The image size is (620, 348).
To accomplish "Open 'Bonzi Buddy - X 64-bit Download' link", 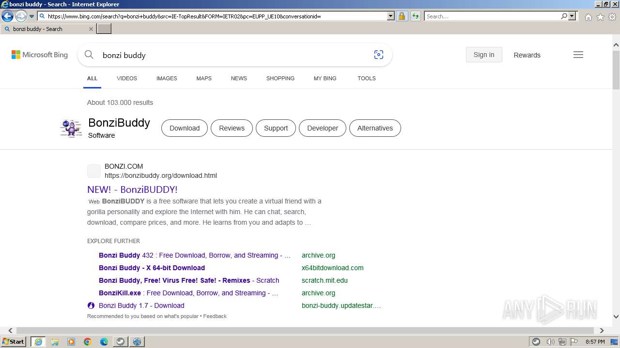I will pyautogui.click(x=152, y=268).
